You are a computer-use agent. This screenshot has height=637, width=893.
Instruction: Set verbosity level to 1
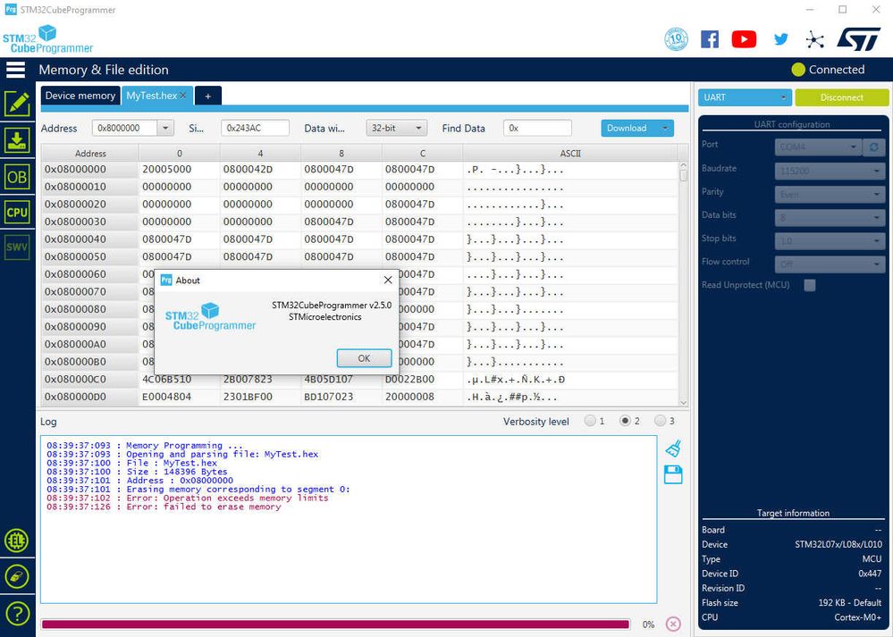(590, 421)
